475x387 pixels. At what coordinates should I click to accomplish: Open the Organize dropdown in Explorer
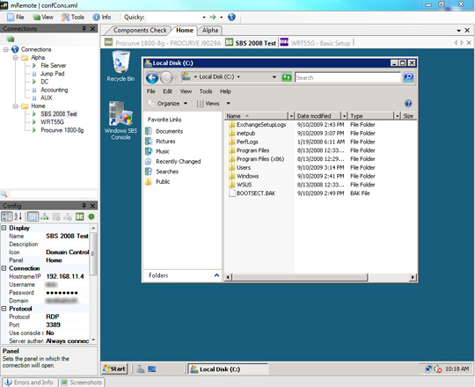coord(168,104)
